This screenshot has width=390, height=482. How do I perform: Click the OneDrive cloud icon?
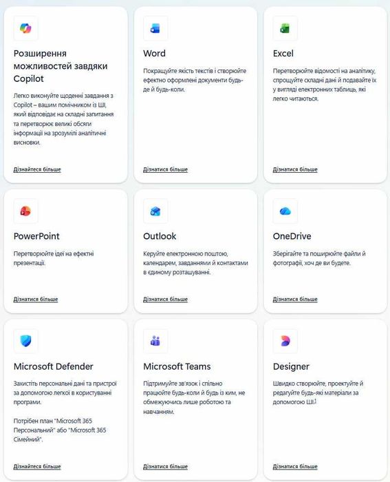[285, 211]
